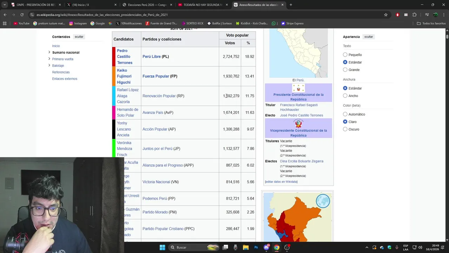The height and width of the screenshot is (253, 449).
Task: Expand the Balotaje contents section
Action: pyautogui.click(x=49, y=66)
